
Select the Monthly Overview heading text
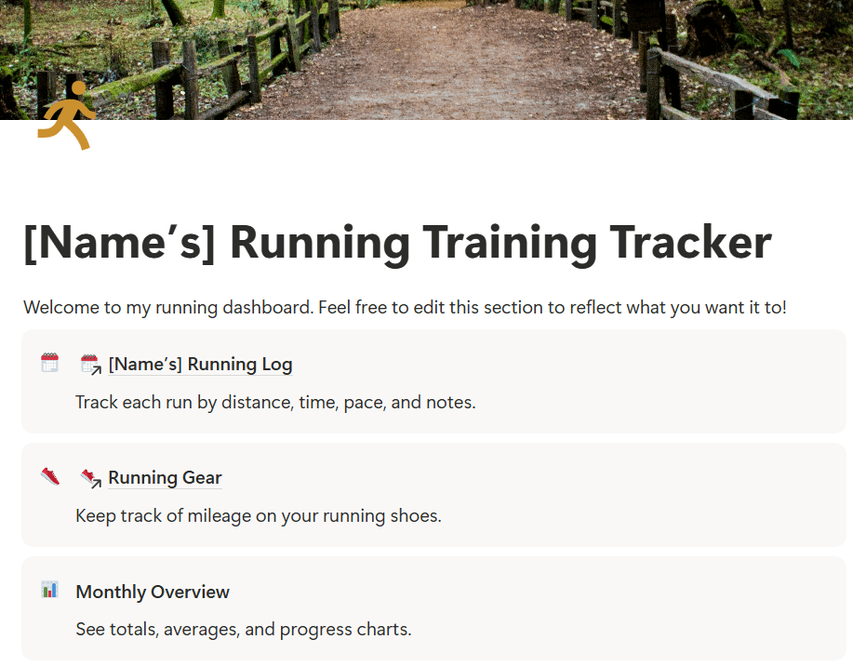pos(153,592)
